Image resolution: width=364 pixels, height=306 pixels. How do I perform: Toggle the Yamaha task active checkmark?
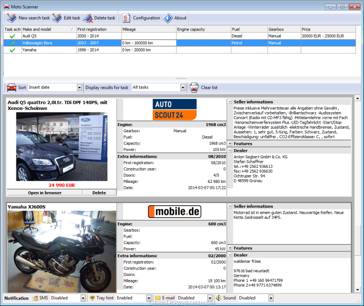[x=13, y=50]
